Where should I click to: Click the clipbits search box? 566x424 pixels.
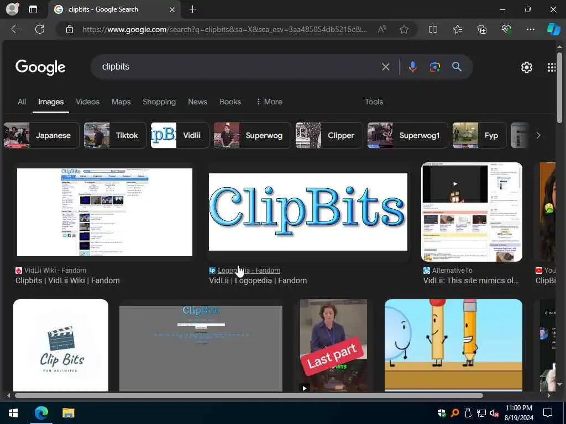[238, 67]
